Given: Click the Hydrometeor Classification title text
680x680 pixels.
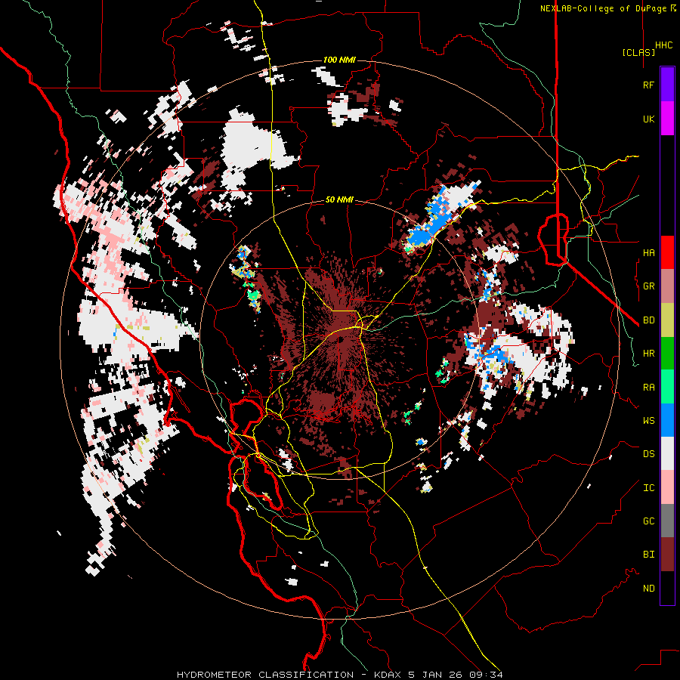Looking at the screenshot, I should coord(265,675).
